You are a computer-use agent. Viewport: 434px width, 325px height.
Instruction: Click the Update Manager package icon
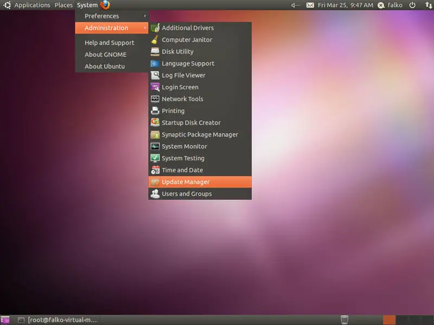155,182
